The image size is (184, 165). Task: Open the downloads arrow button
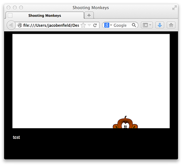160,25
